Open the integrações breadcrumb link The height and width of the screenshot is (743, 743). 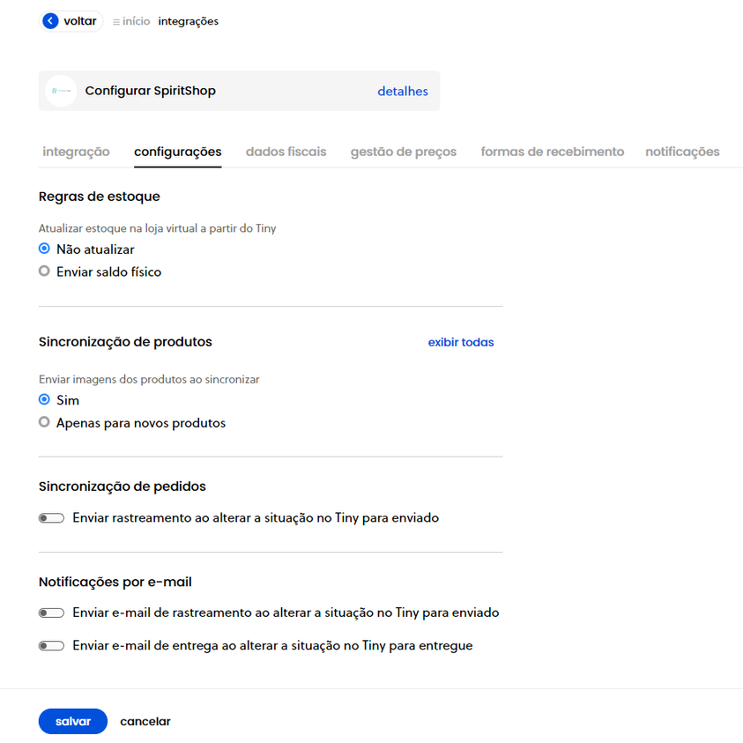(x=188, y=21)
